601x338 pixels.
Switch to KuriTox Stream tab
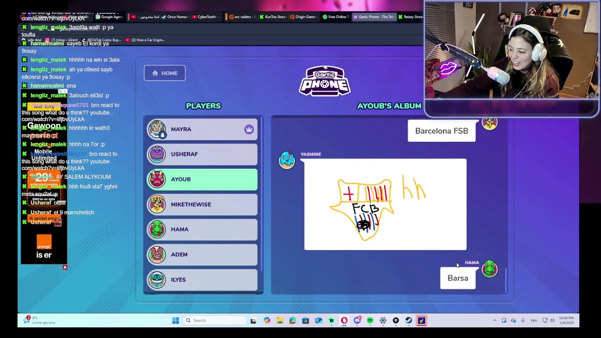273,17
